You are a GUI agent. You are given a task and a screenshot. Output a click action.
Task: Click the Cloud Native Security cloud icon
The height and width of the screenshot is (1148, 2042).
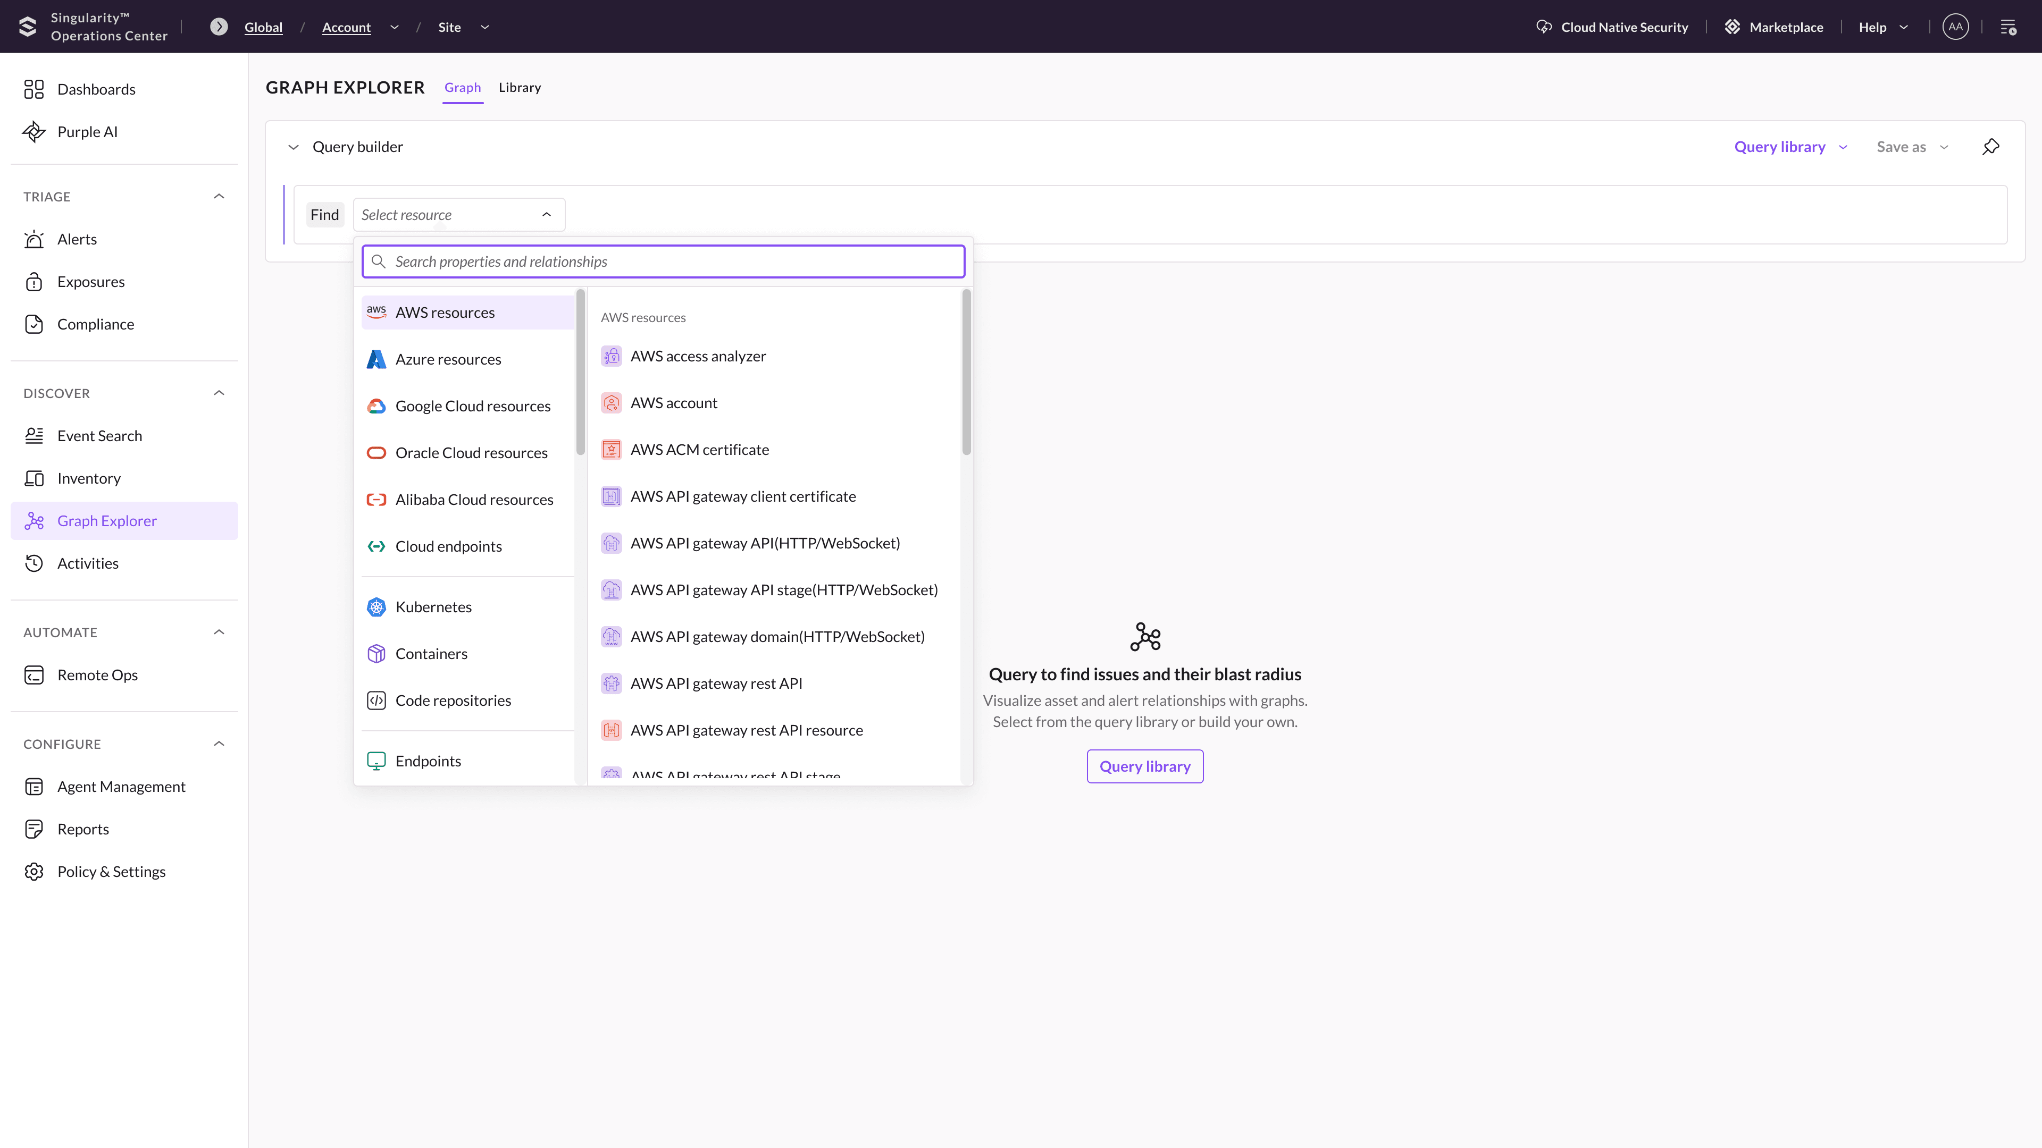tap(1543, 27)
